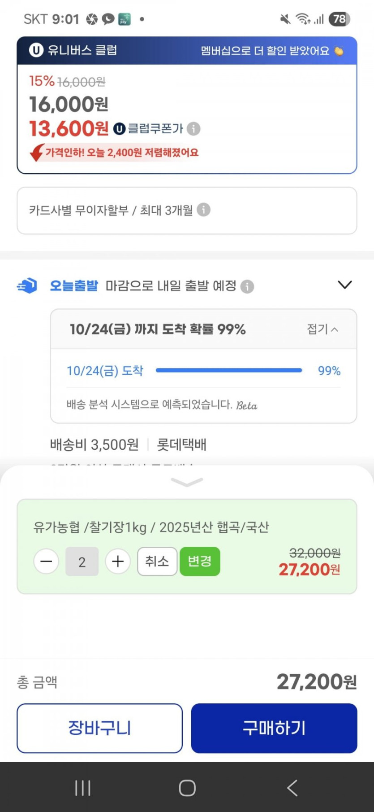
Task: Tap the 유니버스 클럽 U logo
Action: point(36,50)
